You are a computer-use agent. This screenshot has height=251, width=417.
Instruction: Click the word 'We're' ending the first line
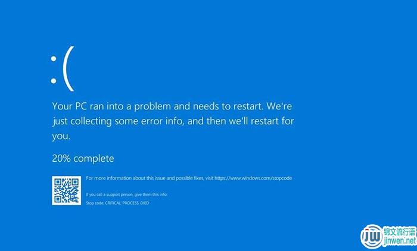pyautogui.click(x=279, y=106)
